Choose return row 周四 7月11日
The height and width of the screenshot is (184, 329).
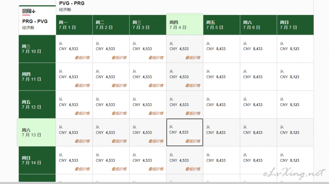[37, 77]
